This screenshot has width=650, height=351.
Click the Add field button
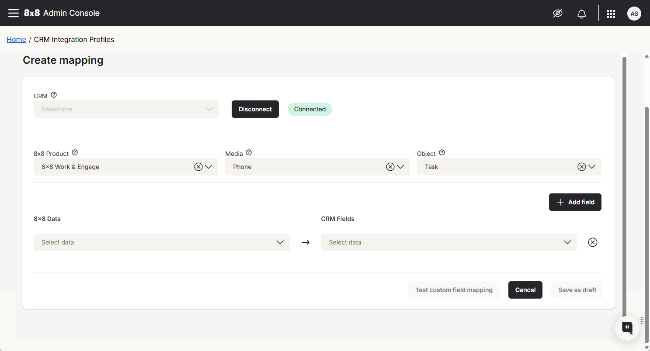(x=575, y=202)
